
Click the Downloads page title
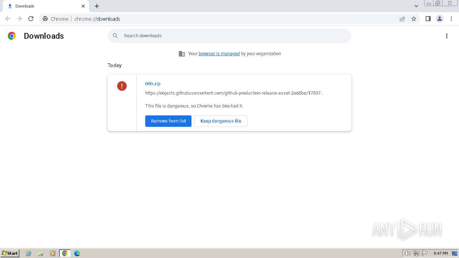(44, 36)
